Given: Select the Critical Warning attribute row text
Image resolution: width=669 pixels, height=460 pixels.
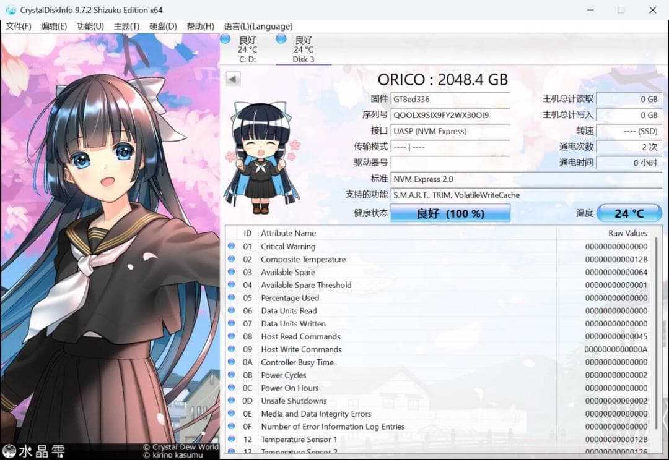Looking at the screenshot, I should point(289,247).
